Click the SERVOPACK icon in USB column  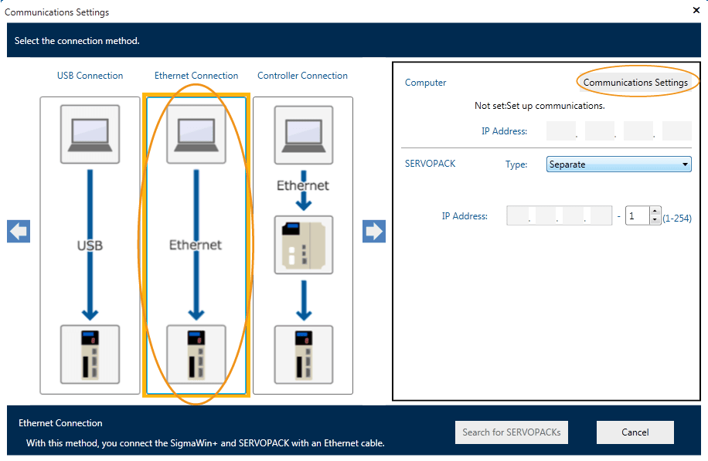click(x=90, y=354)
